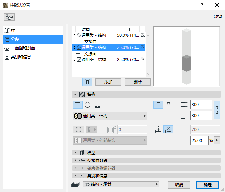Click percentage icon on bottom segment row
Image resolution: width=225 pixels, height=192 pixels.
143,59
